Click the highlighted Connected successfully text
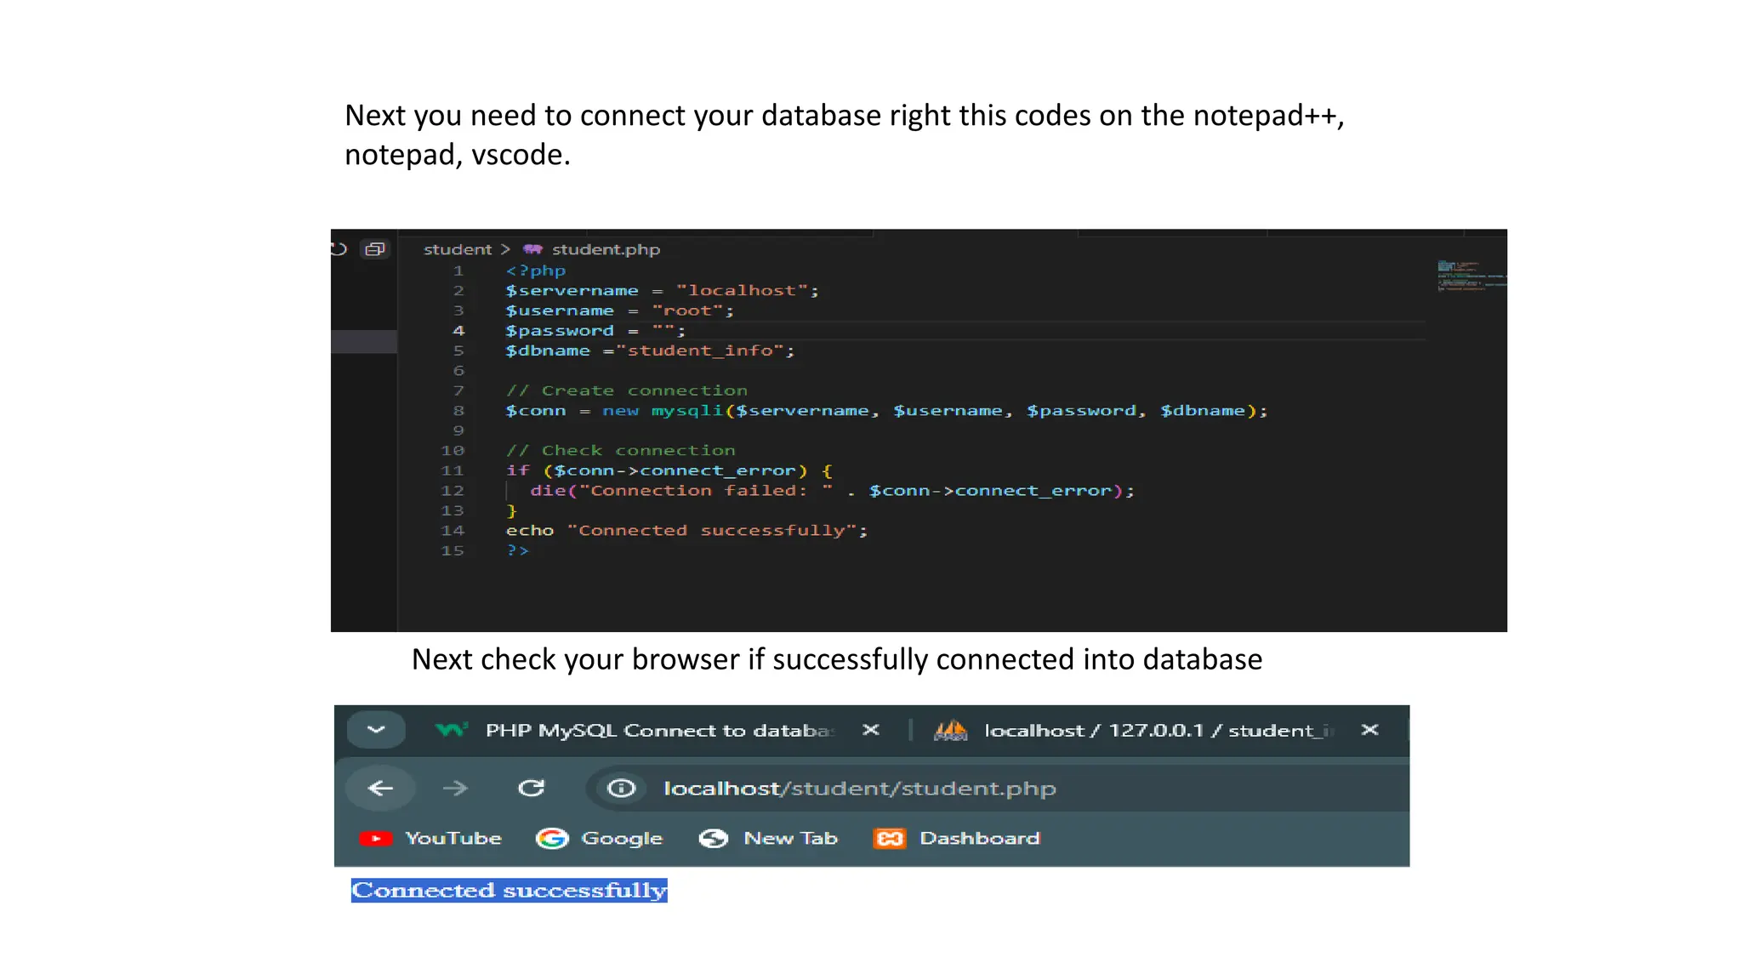Image resolution: width=1742 pixels, height=980 pixels. 509,891
